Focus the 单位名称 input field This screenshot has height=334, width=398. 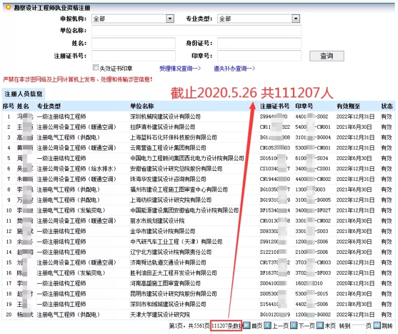coord(196,30)
